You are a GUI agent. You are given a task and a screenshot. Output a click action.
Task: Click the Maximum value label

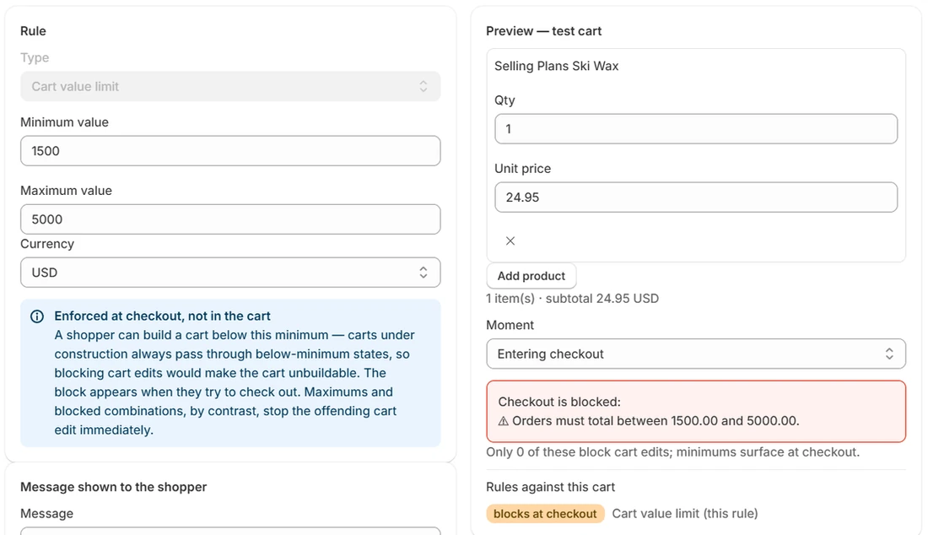point(67,191)
